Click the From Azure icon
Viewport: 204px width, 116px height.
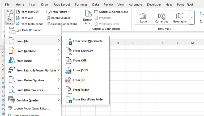[12, 61]
